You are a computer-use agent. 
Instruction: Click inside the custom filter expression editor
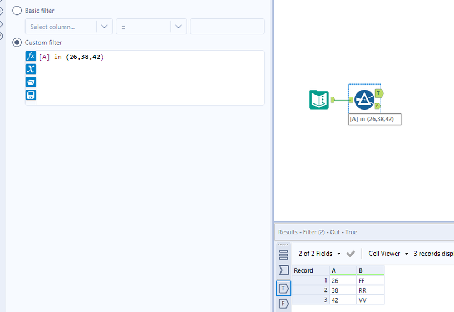tap(150, 78)
